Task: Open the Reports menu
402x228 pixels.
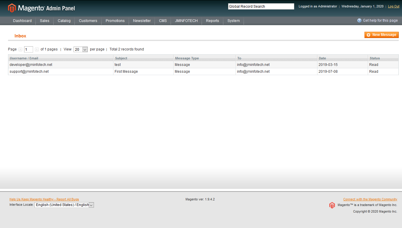Action: click(213, 21)
